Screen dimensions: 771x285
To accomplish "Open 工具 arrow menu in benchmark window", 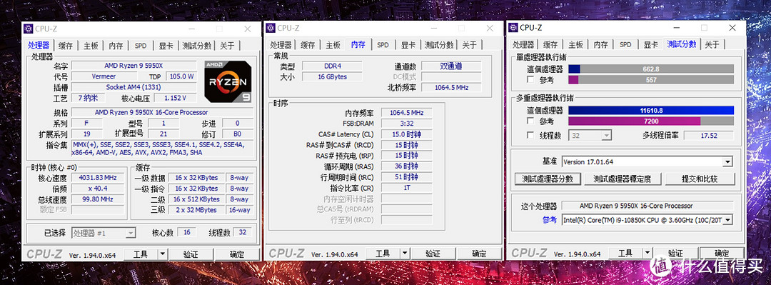I will pos(647,253).
